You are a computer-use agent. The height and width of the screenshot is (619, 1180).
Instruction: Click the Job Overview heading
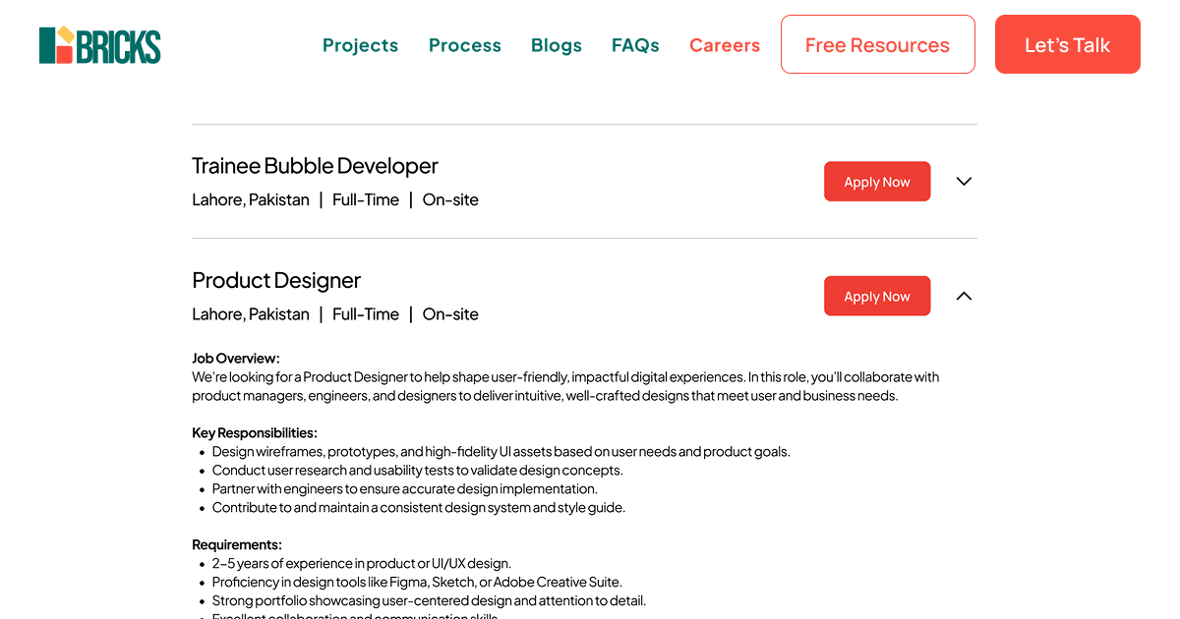tap(236, 359)
